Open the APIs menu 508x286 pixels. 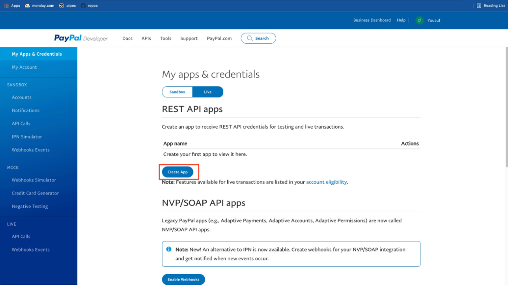[x=146, y=38]
